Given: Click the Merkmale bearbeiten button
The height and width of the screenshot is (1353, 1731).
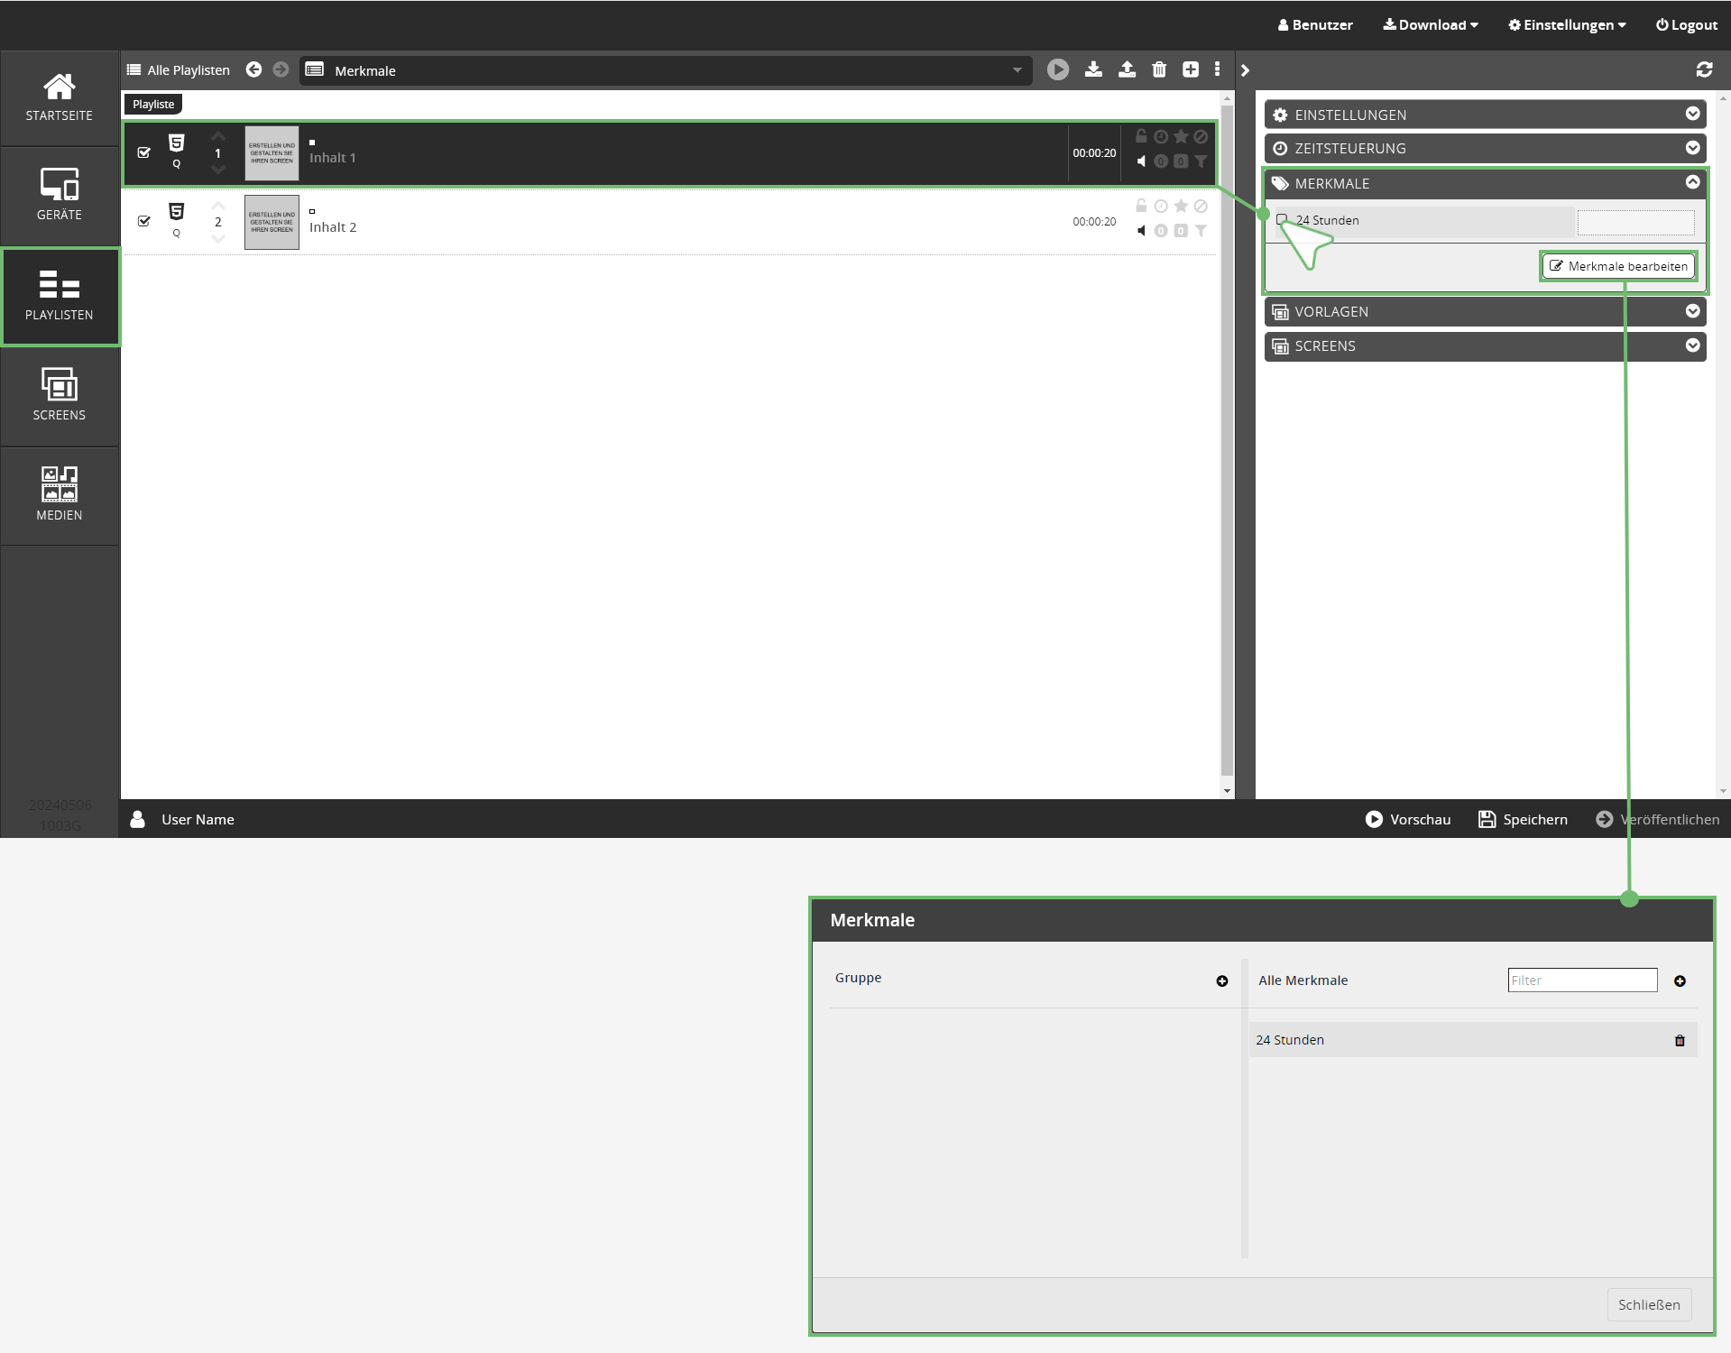Looking at the screenshot, I should [1618, 266].
